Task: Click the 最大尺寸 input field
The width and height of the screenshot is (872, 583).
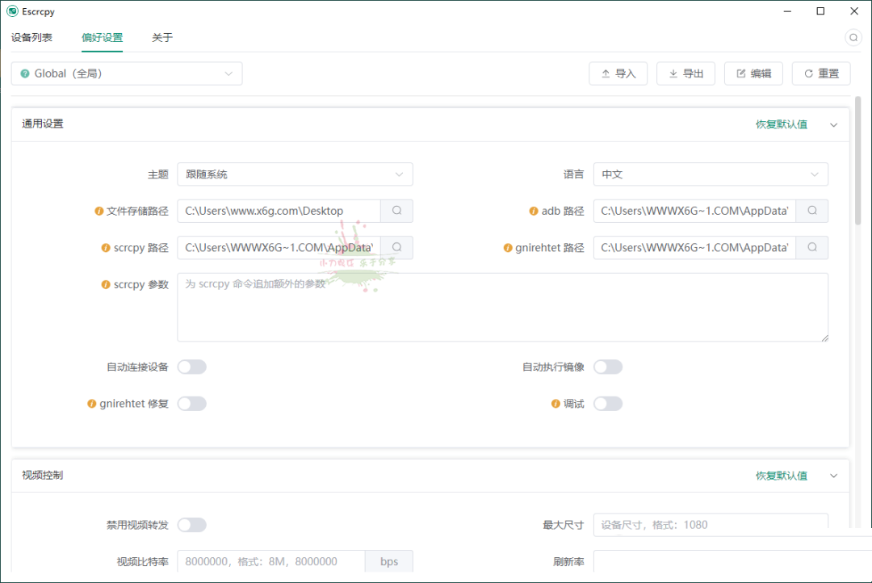Action: (x=711, y=525)
